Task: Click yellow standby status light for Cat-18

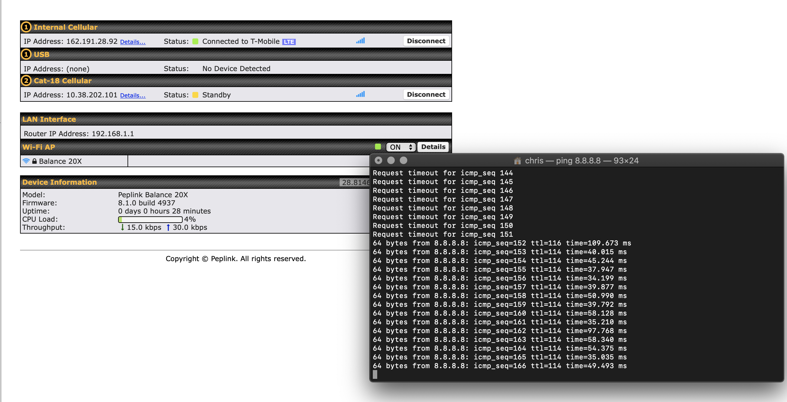Action: coord(195,95)
